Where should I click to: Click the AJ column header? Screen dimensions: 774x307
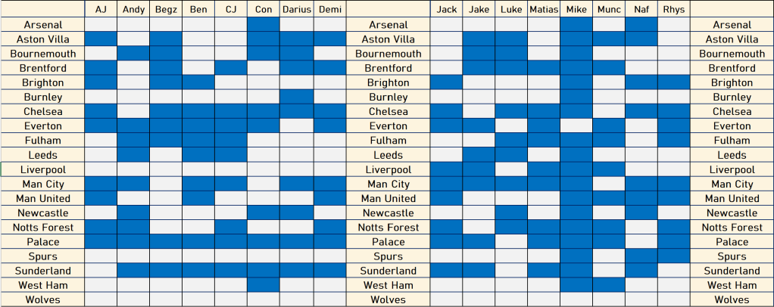(x=101, y=10)
